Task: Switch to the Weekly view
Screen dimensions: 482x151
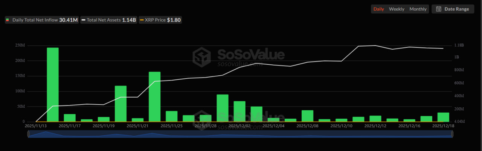Action: coord(397,9)
